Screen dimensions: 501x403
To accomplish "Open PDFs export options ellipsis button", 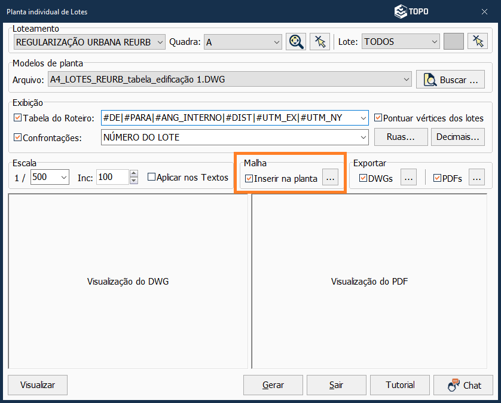I will (476, 178).
